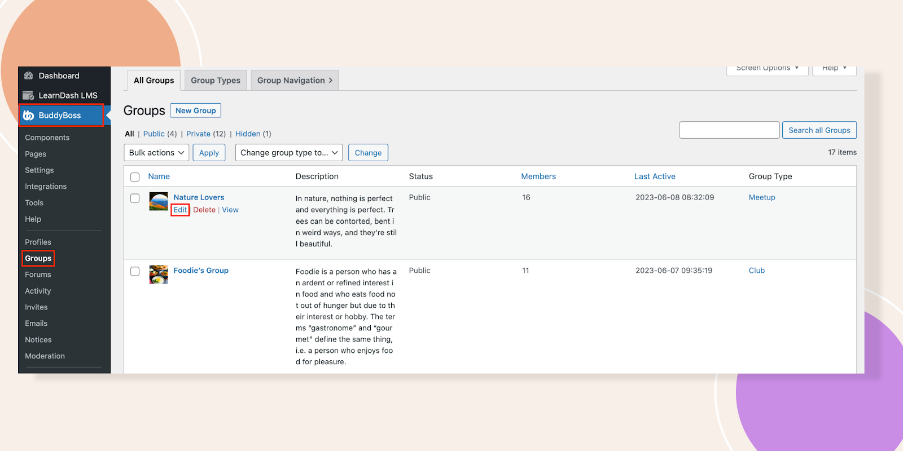
Task: Click the Club group type link
Action: (x=757, y=271)
